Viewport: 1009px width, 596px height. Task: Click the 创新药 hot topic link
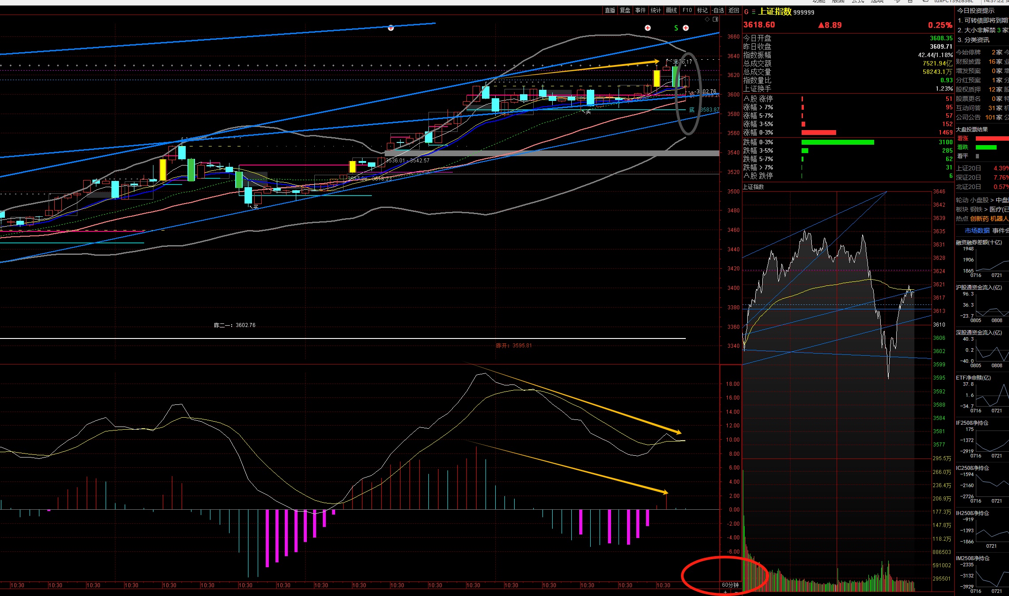979,219
